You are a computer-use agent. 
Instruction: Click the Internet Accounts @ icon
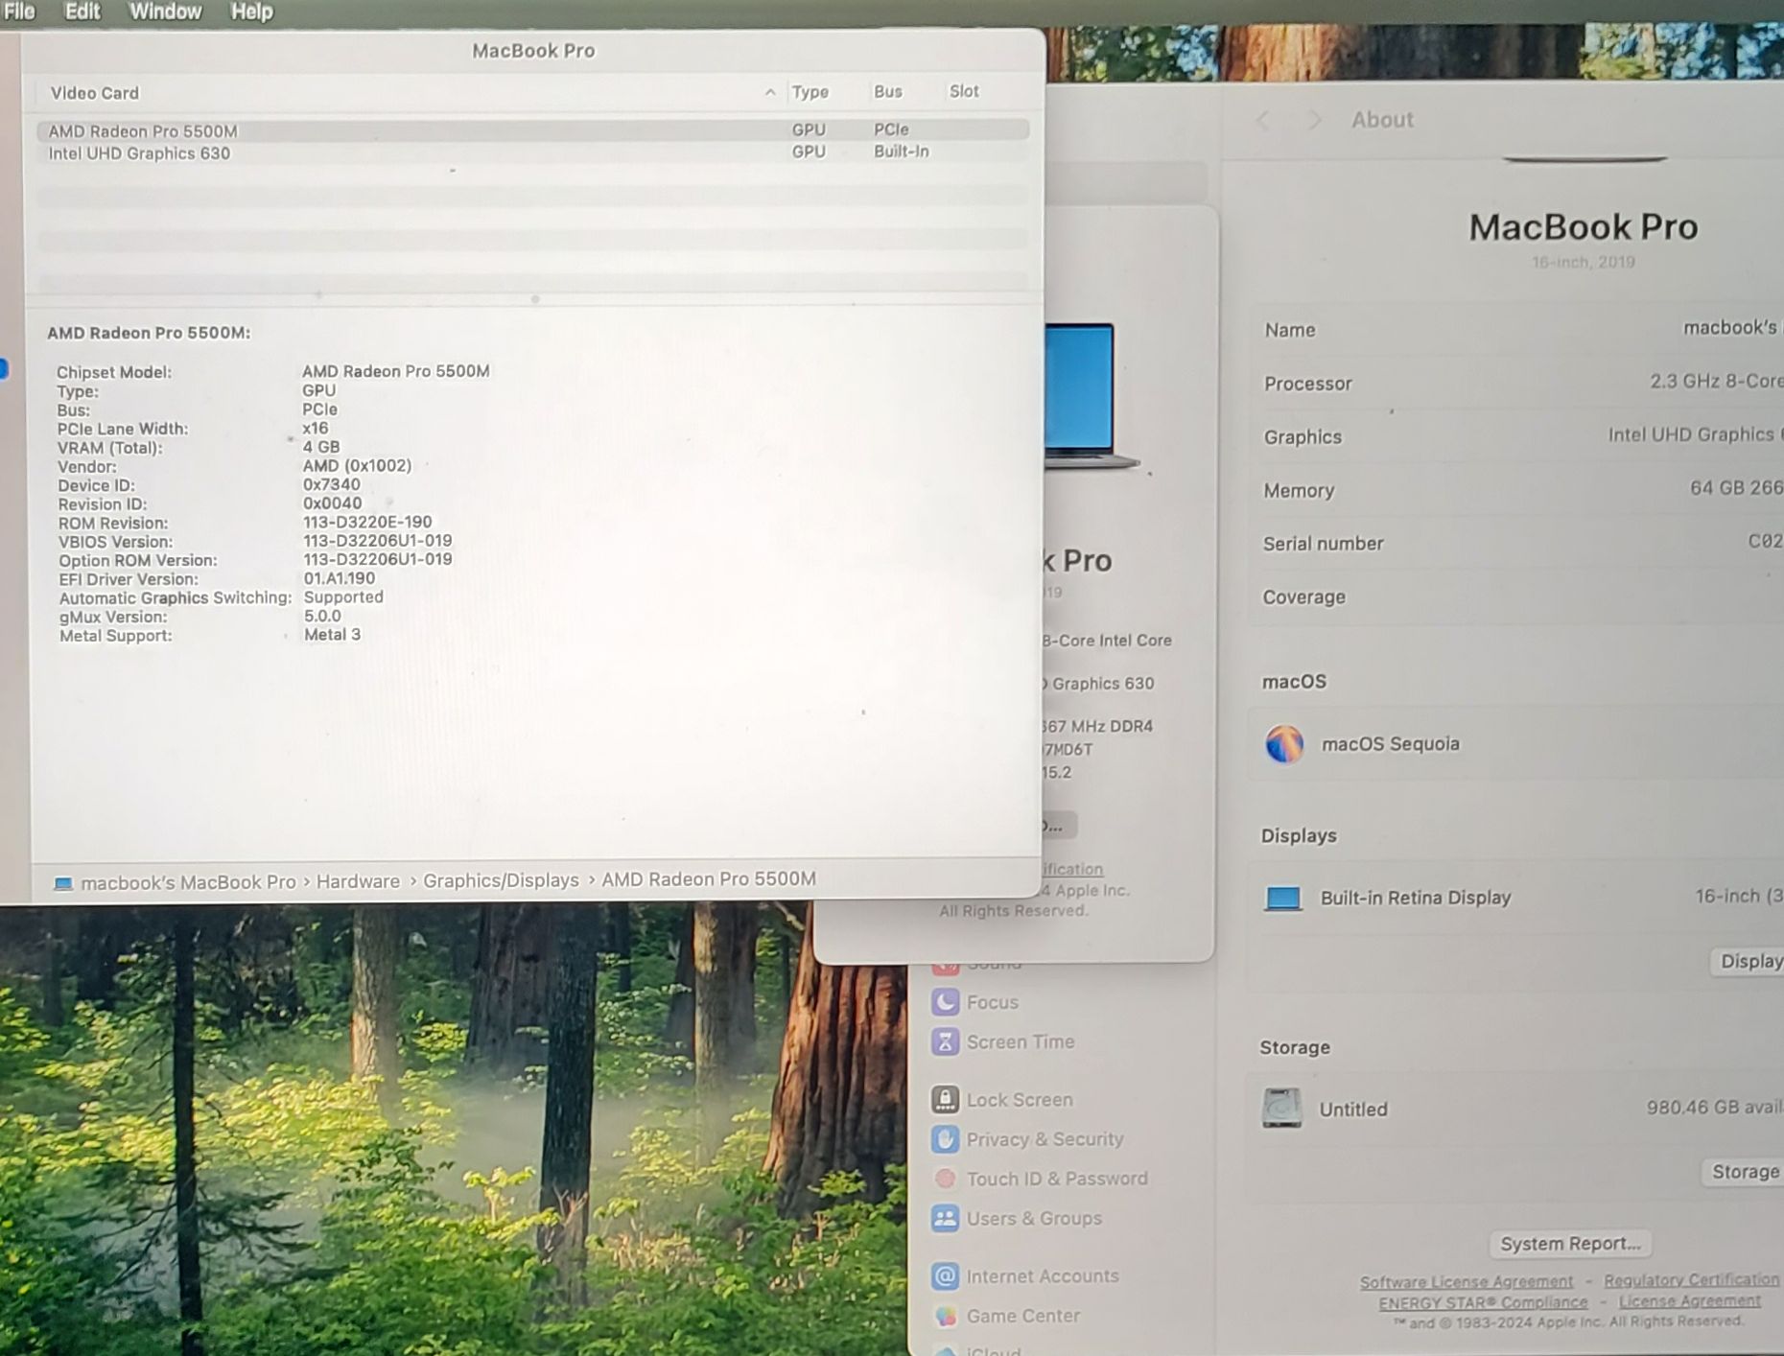(x=945, y=1276)
